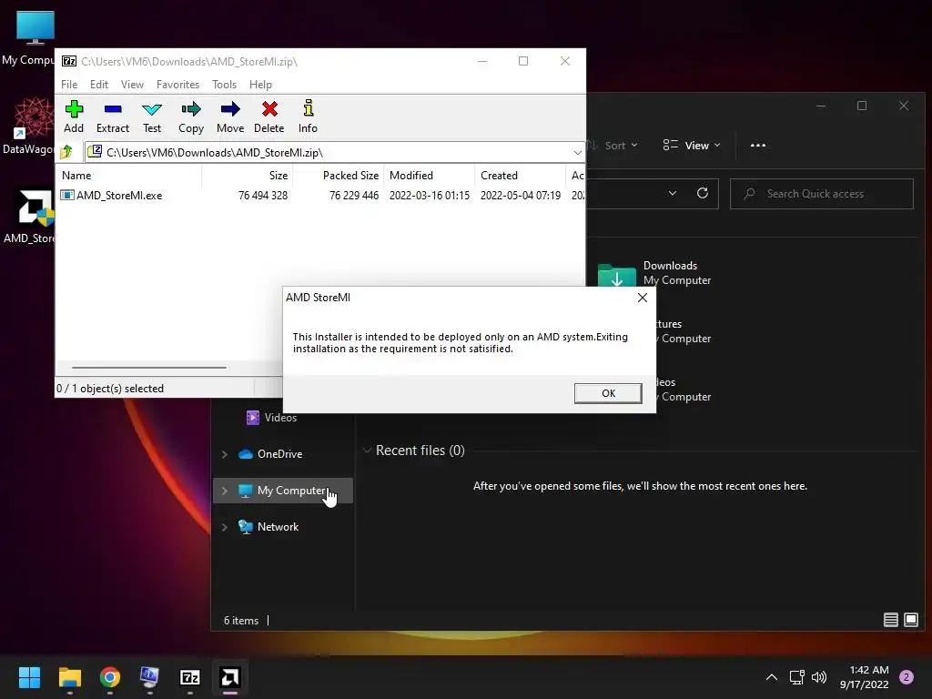Open the three-dot See more menu
The width and height of the screenshot is (932, 699).
click(x=758, y=145)
